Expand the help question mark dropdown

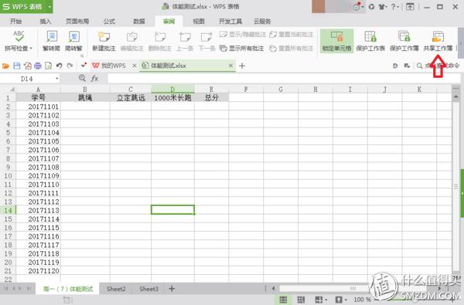398,6
